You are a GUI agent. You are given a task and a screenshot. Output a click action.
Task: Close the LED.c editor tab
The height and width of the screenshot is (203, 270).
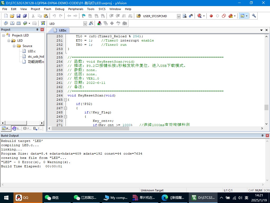(x=267, y=30)
